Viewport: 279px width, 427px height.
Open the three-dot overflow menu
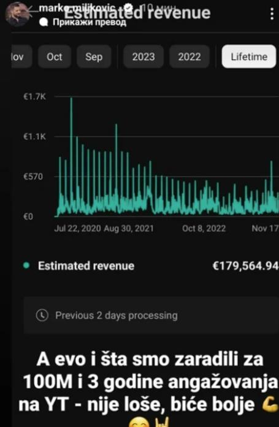pos(272,14)
